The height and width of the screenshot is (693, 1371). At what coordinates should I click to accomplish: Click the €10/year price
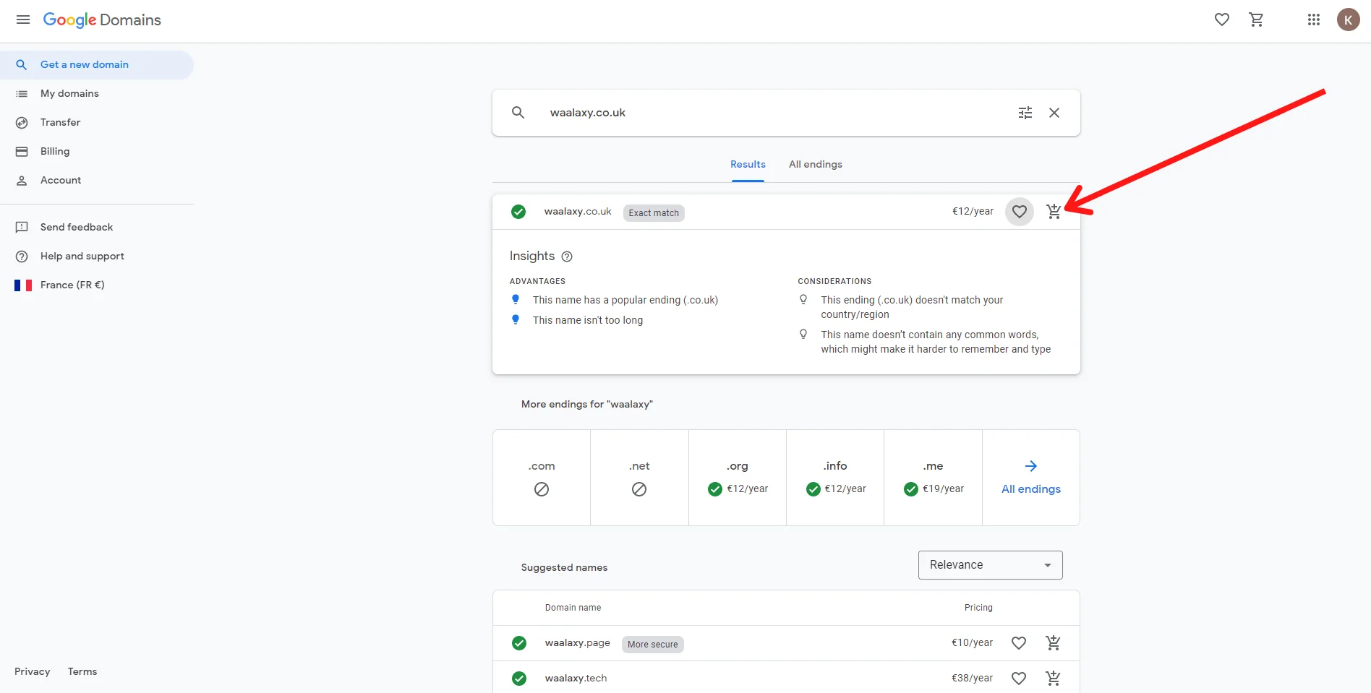(x=972, y=643)
